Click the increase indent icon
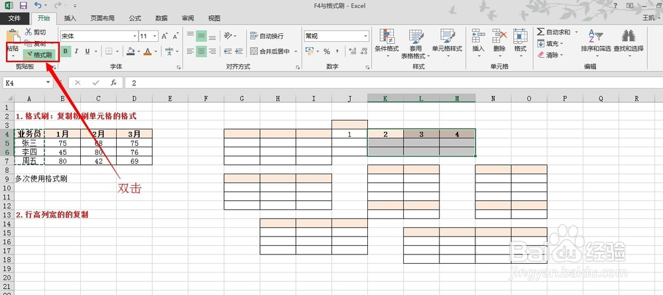Viewport: 663px width, 295px height. [239, 51]
